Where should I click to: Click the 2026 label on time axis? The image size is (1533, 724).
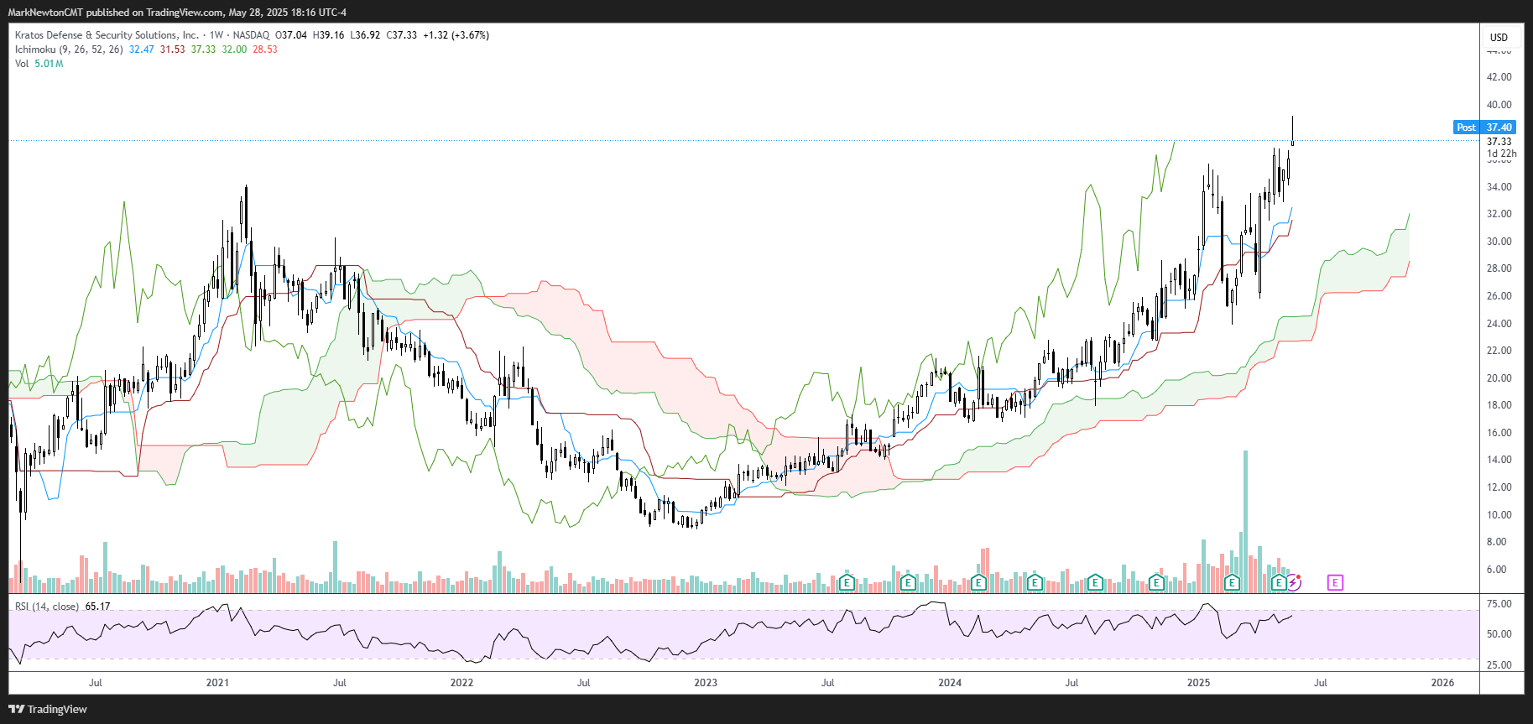1442,682
